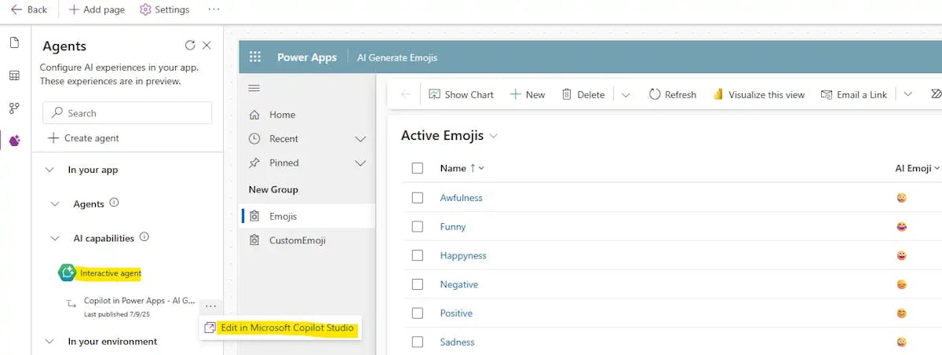The image size is (942, 355).
Task: Expand the Pinned chevron
Action: point(360,163)
